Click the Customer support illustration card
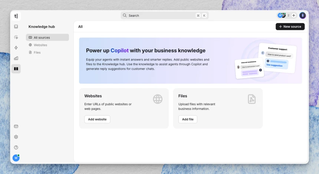The width and height of the screenshot is (319, 174). tap(277, 58)
